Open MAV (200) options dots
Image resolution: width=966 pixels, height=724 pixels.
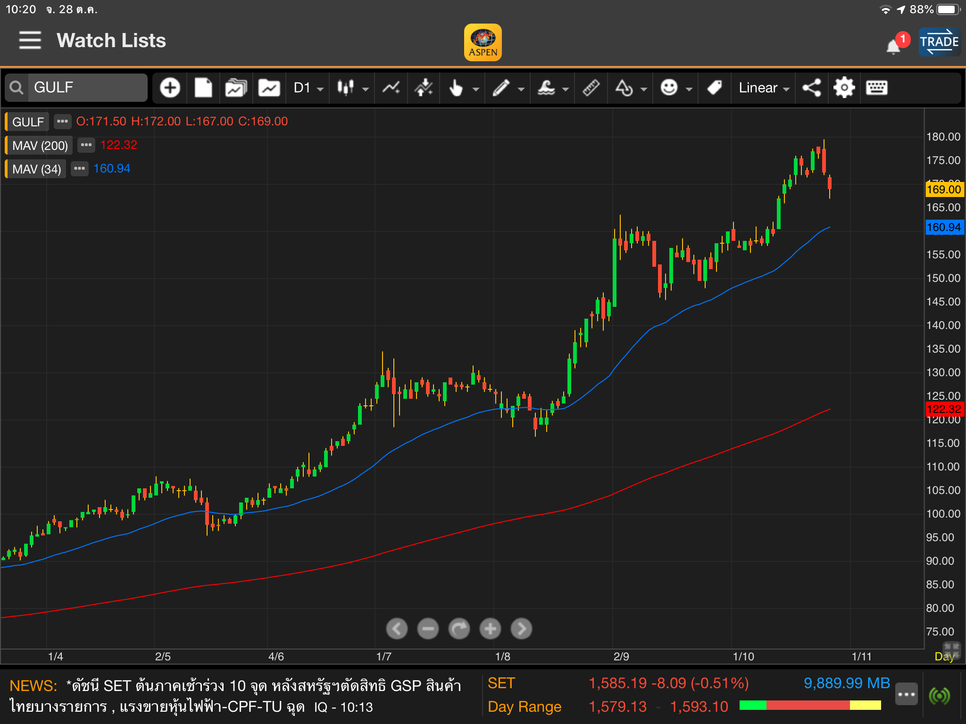click(86, 145)
